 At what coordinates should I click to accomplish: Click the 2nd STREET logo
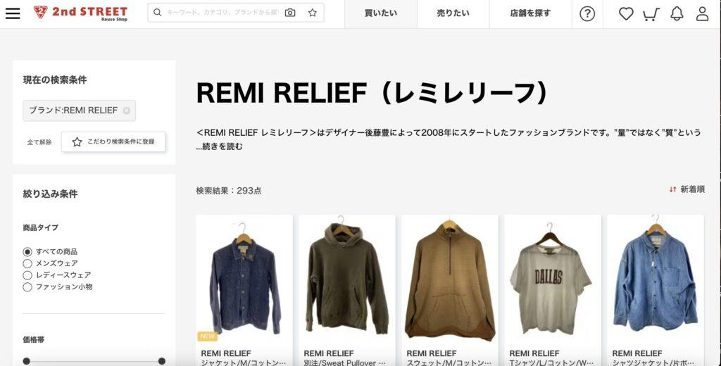[81, 13]
